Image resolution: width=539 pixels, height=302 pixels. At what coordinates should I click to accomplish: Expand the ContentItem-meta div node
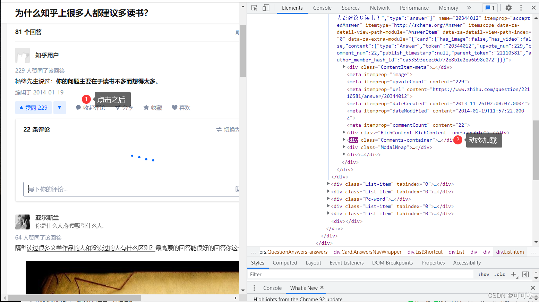tap(344, 67)
